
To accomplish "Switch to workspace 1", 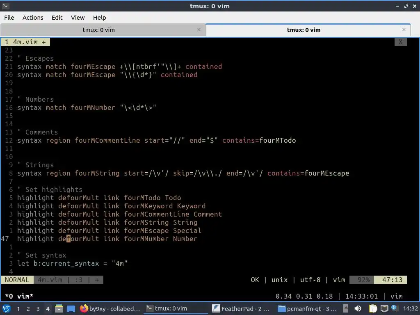I will pyautogui.click(x=18, y=309).
